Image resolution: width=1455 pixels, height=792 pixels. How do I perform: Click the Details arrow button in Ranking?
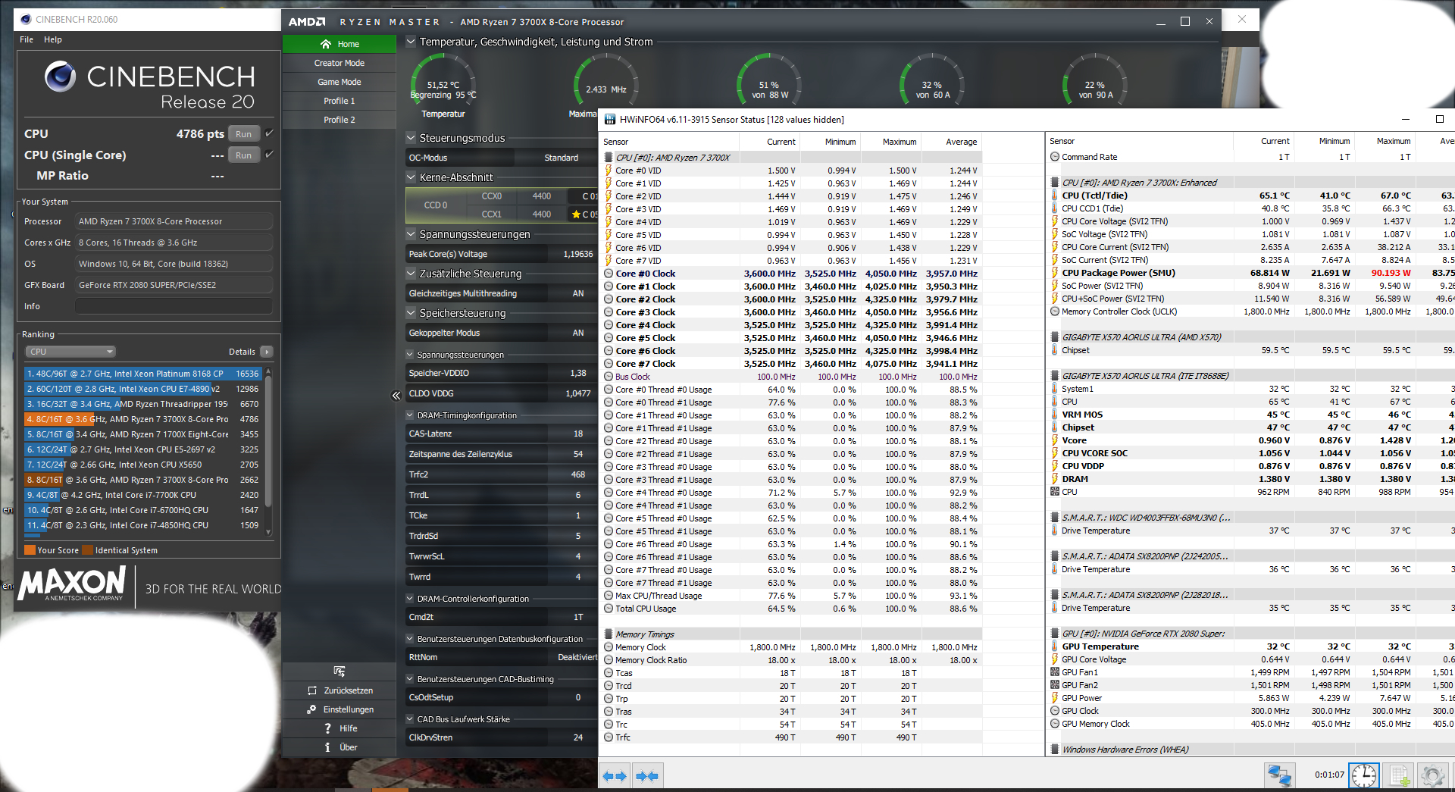click(267, 352)
